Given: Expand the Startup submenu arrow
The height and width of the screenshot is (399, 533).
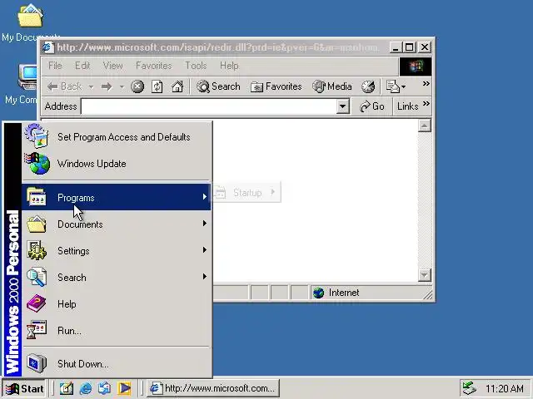Looking at the screenshot, I should tap(273, 192).
